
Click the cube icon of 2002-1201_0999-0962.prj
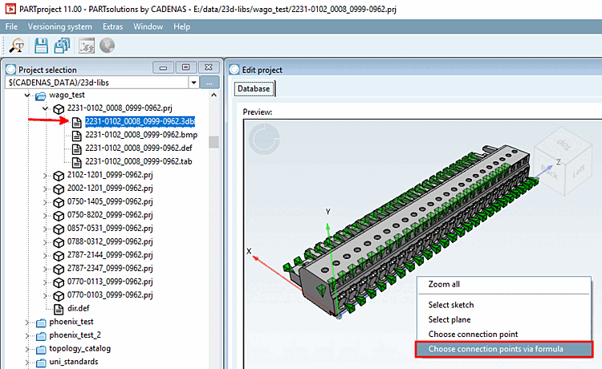pos(59,189)
